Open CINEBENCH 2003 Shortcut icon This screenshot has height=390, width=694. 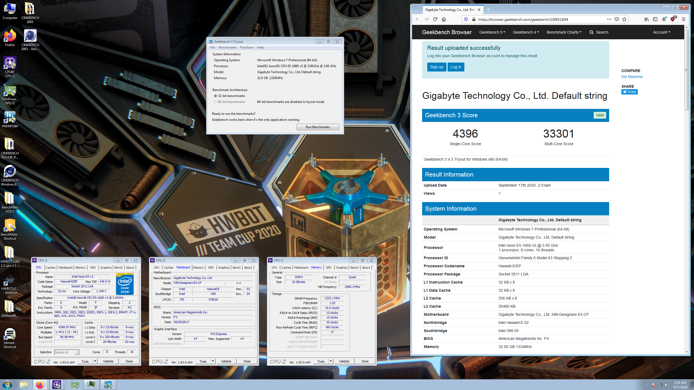point(30,40)
